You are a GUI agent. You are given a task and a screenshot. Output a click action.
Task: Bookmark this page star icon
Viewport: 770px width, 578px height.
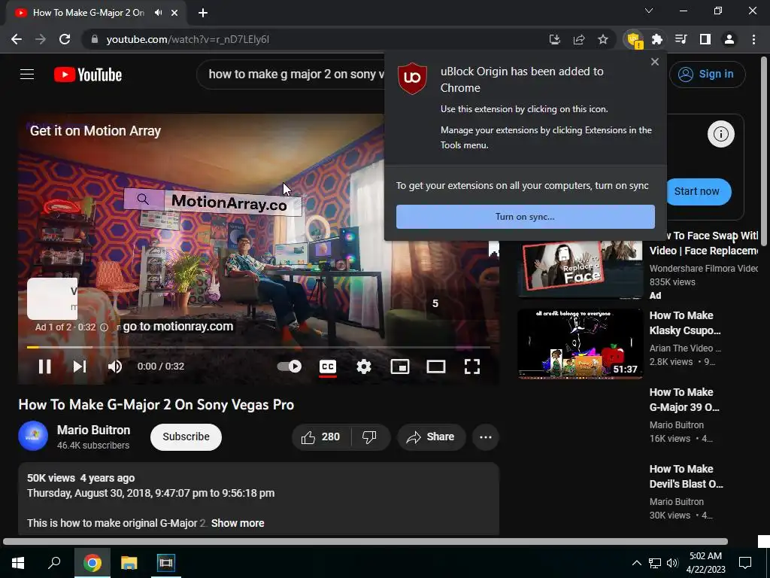point(603,39)
